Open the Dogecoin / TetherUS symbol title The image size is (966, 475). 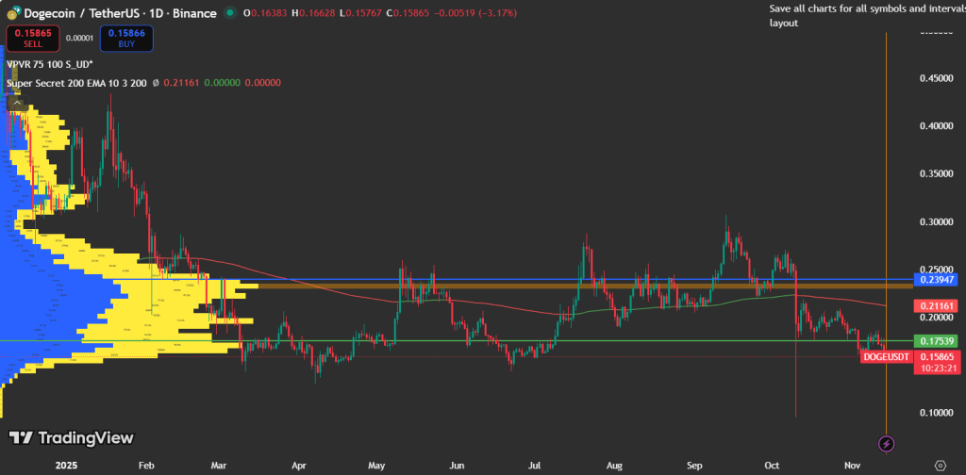(x=120, y=13)
